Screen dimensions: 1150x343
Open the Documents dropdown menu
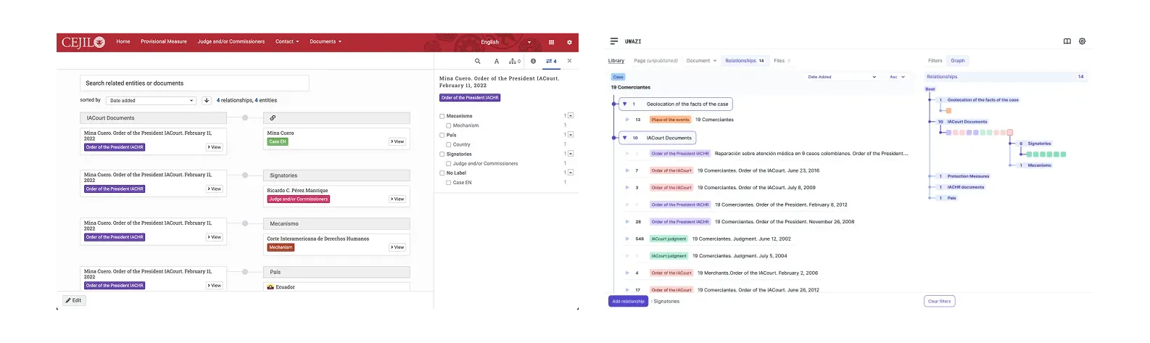[326, 41]
